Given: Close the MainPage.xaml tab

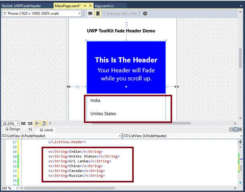Looking at the screenshot, I should tap(90, 6).
